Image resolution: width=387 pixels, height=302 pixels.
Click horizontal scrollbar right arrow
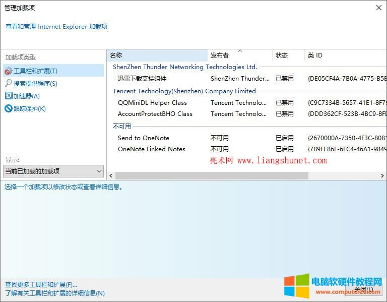(x=383, y=176)
